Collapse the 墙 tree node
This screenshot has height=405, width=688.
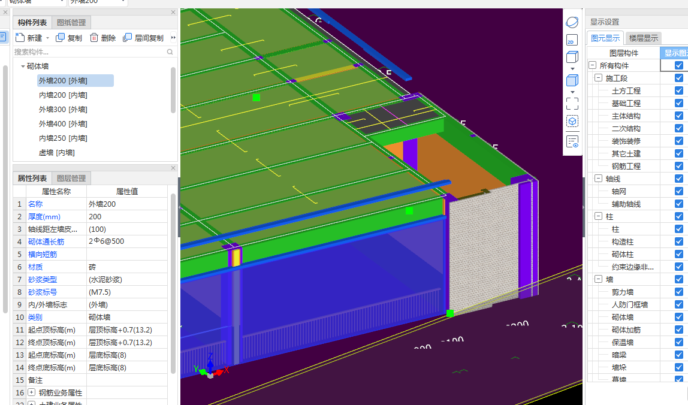point(598,279)
